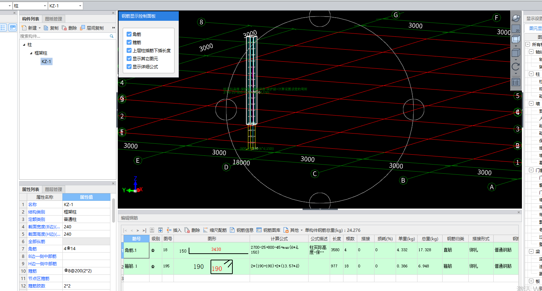
Task: Open the 柱 component type dropdown at the top
Action: tap(45, 6)
